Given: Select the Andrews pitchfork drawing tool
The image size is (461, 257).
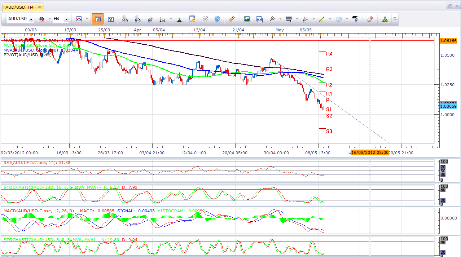Looking at the screenshot, I should pyautogui.click(x=272, y=19).
